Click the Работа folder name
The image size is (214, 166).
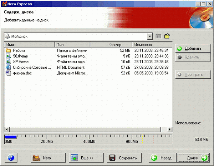tap(19, 50)
